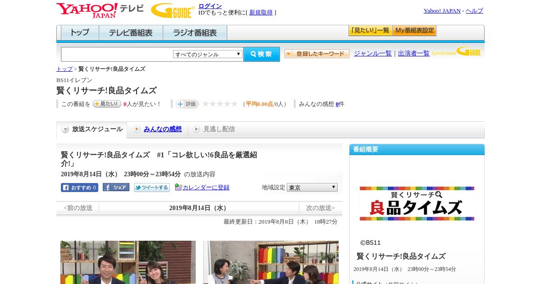Viewport: 541px width, 284px height.
Task: Click the 評価 rating plus button
Action: [187, 104]
